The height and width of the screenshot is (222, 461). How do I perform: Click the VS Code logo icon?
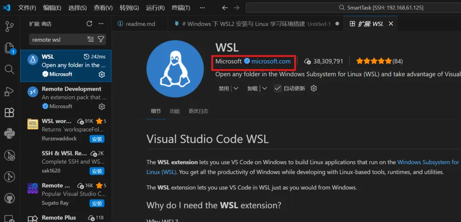pyautogui.click(x=6, y=8)
